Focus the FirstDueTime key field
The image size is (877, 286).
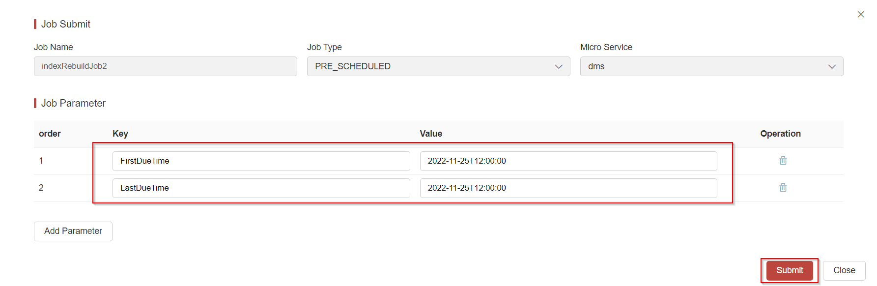click(x=261, y=161)
